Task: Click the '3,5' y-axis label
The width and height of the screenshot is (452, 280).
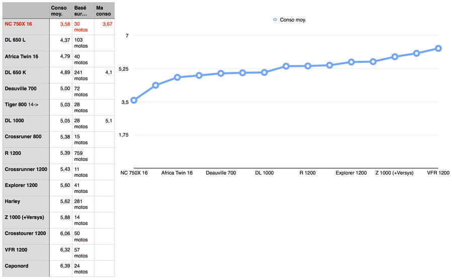Action: (125, 102)
